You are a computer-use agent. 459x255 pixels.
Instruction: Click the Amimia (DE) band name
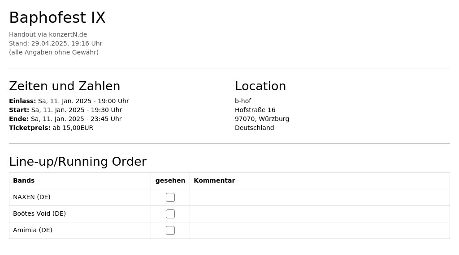pos(32,230)
